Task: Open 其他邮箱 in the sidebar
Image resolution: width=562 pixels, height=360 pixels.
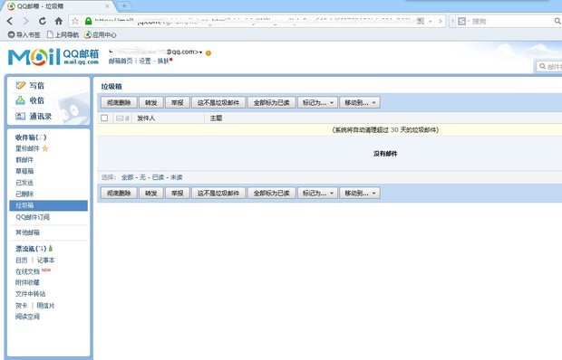Action: click(x=27, y=232)
